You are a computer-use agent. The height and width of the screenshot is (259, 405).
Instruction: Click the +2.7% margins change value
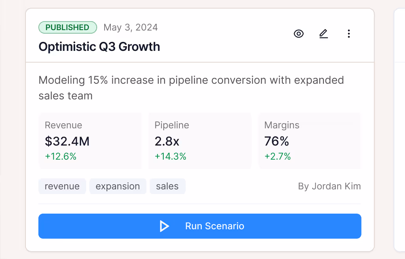click(278, 156)
